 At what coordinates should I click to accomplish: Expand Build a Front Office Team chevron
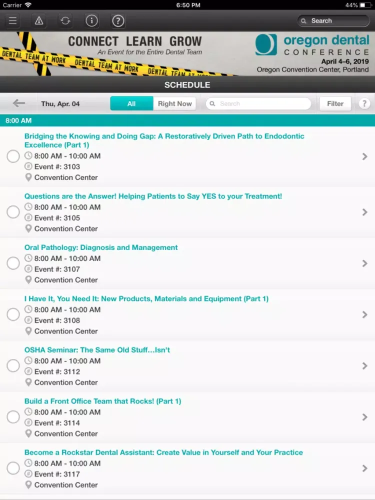pyautogui.click(x=364, y=417)
